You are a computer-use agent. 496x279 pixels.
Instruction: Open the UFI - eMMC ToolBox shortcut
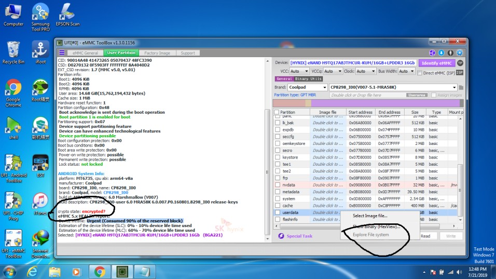(x=13, y=244)
